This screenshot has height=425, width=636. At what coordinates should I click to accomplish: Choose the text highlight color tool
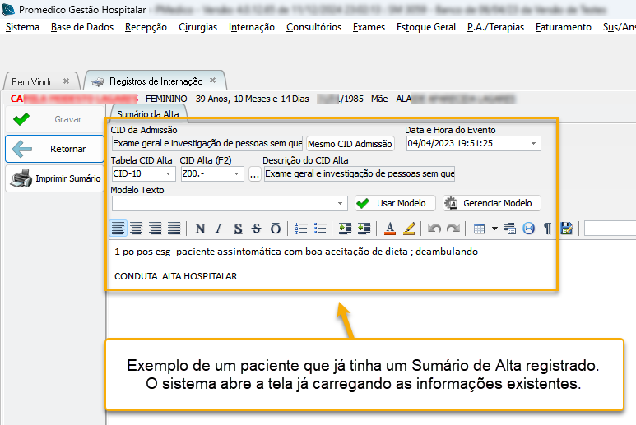409,229
